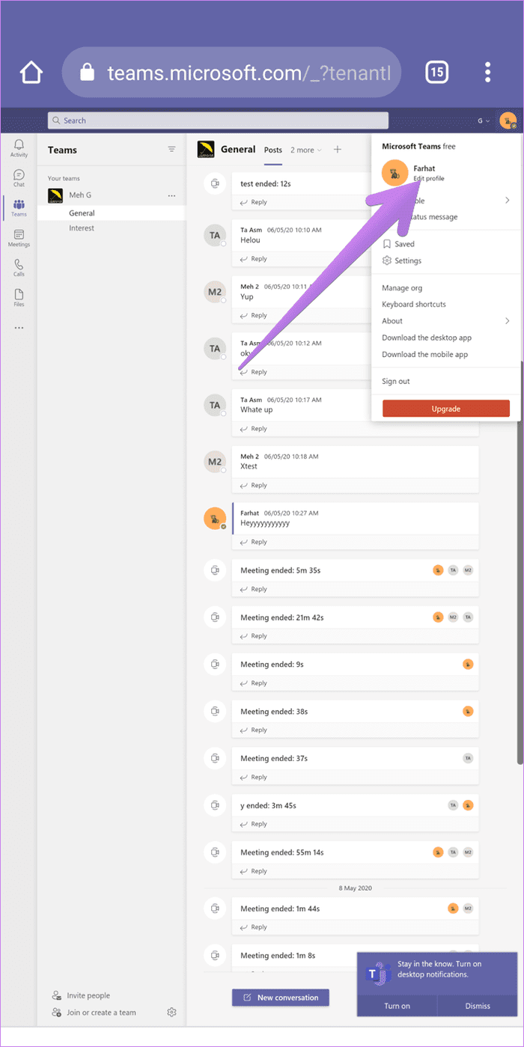Reply to the Yup message
Screen dimensions: 524x1047
tap(254, 315)
